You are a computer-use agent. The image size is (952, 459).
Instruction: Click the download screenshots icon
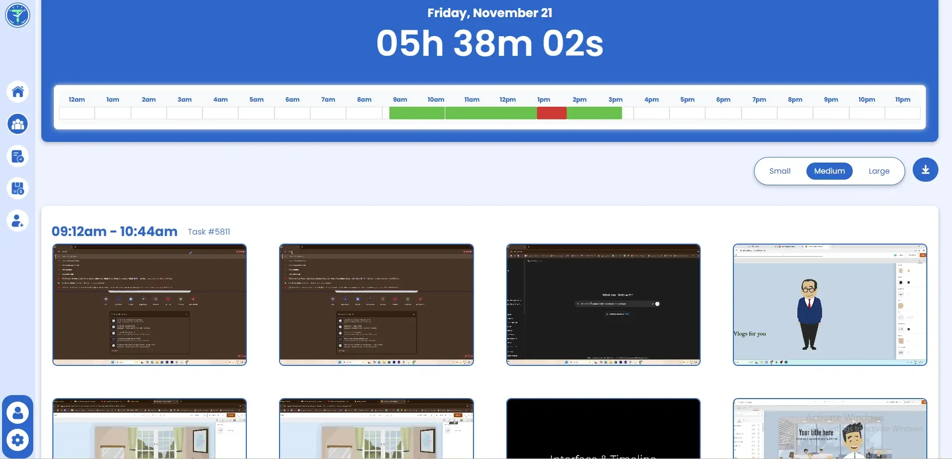coord(925,170)
